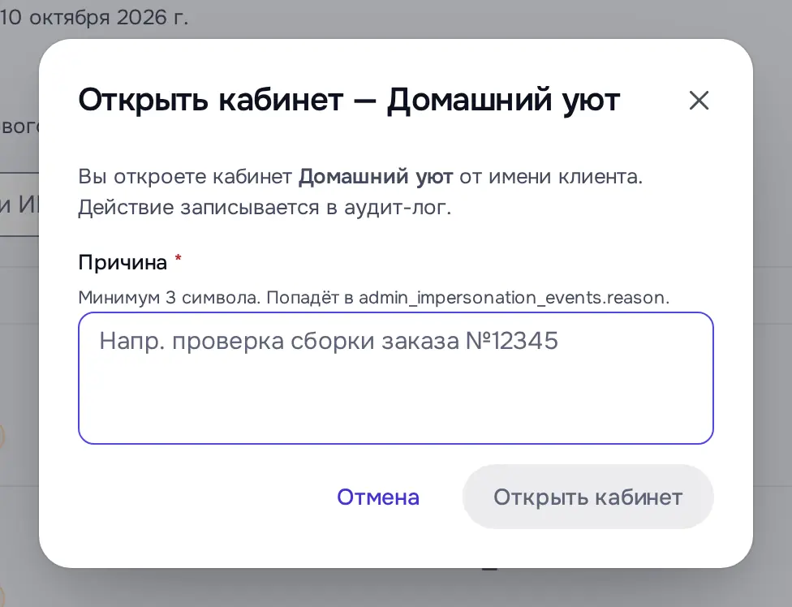Image resolution: width=792 pixels, height=607 pixels.
Task: Select the dialog title Открыть кабинет — Домашний уют
Action: pyautogui.click(x=349, y=100)
